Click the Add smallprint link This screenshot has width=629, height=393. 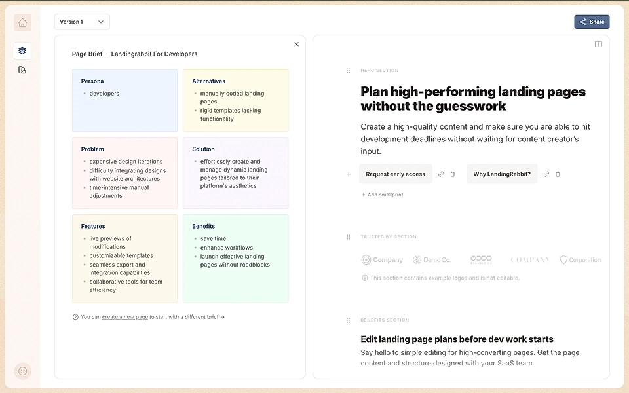pyautogui.click(x=382, y=195)
